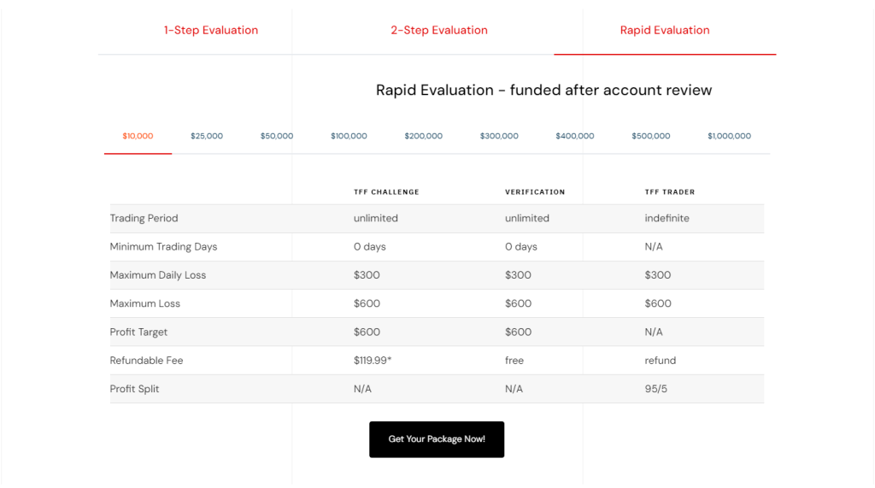Image resolution: width=875 pixels, height=488 pixels.
Task: Click the Maximum Daily Loss row label
Action: (x=158, y=275)
